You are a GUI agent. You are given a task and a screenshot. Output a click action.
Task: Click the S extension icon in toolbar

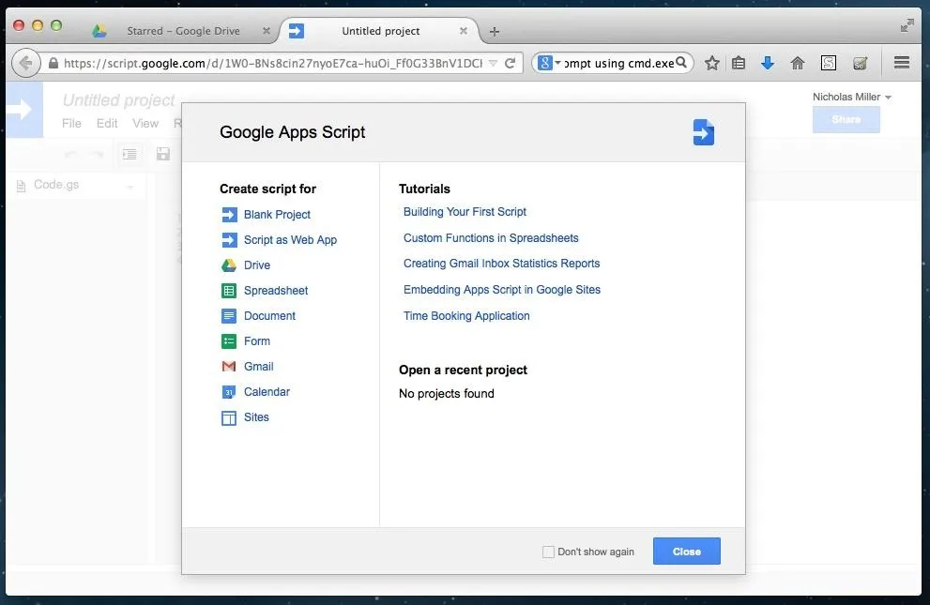tap(829, 63)
